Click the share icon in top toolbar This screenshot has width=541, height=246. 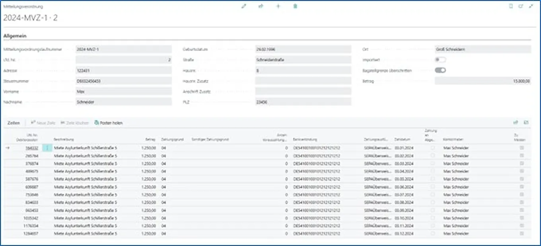pos(261,6)
